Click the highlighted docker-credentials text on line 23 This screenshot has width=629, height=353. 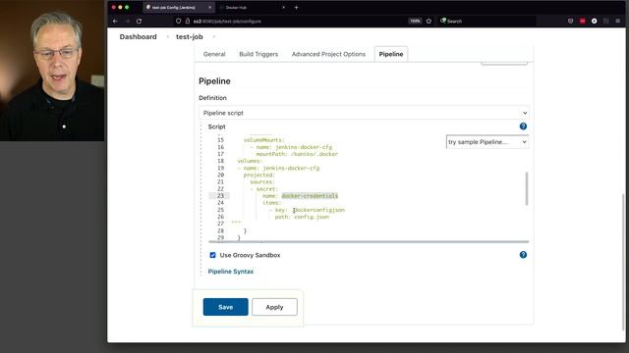click(310, 196)
